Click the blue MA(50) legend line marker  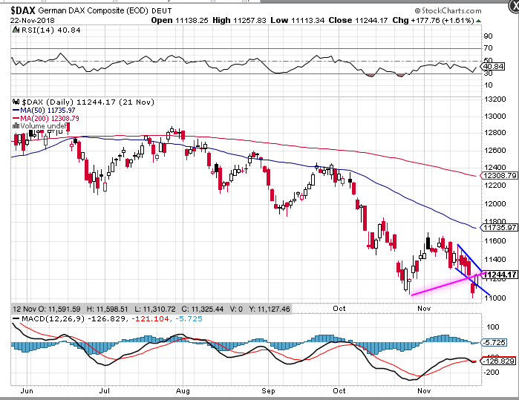pos(15,109)
